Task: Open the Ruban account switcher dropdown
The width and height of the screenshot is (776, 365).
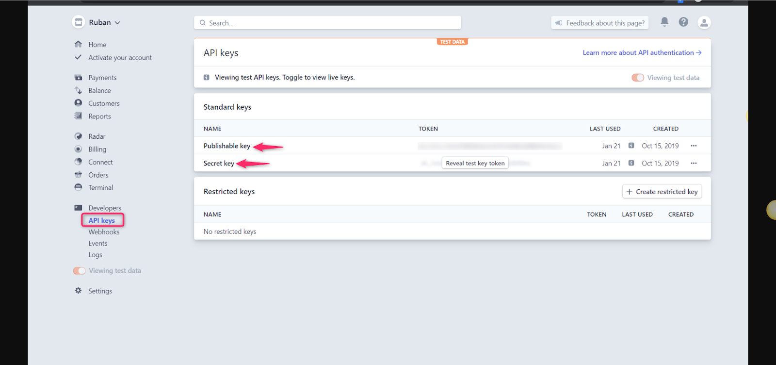Action: tap(104, 22)
